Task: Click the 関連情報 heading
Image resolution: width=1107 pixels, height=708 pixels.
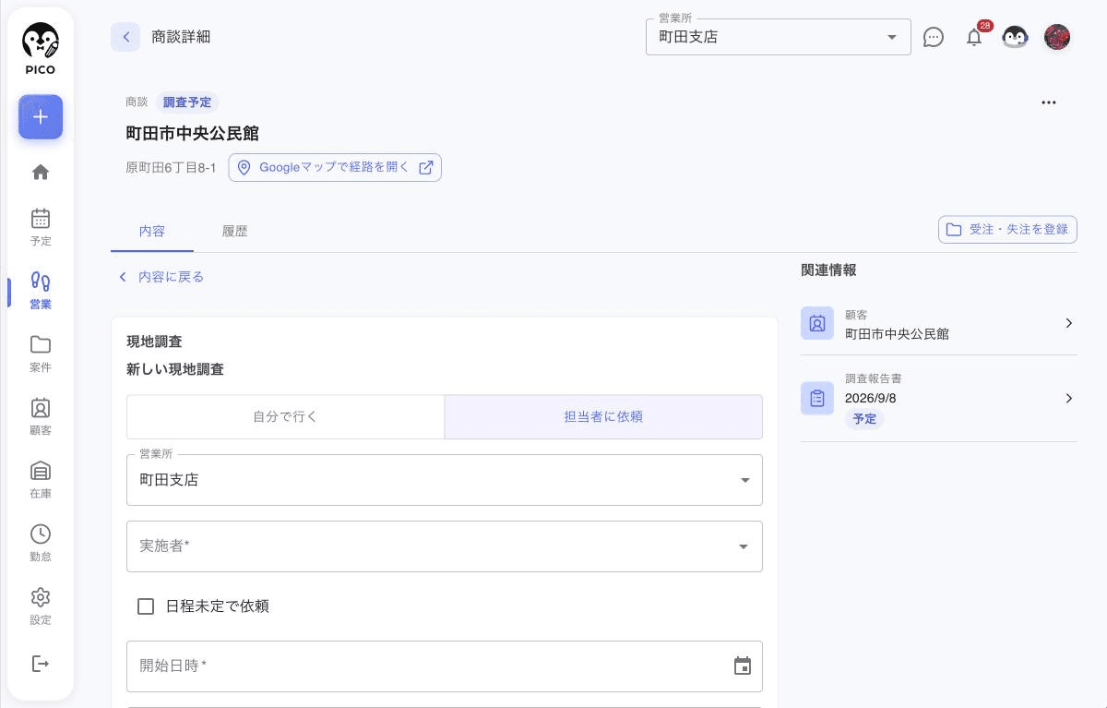Action: pyautogui.click(x=828, y=270)
